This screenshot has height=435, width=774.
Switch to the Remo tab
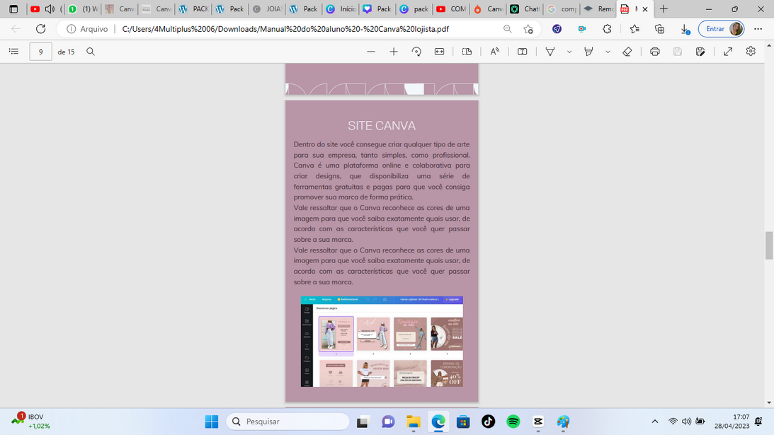(599, 9)
